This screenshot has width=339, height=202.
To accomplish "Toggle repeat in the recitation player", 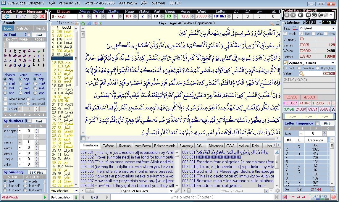I will [314, 15].
